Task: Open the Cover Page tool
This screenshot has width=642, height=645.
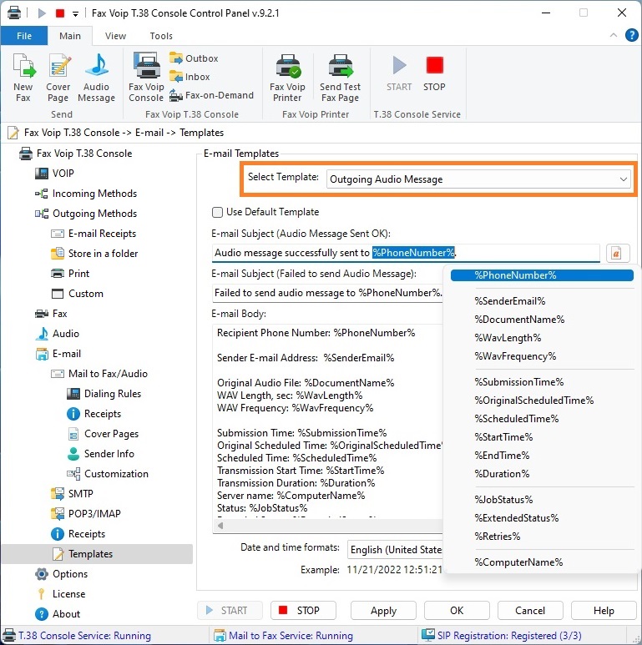Action: (x=58, y=78)
